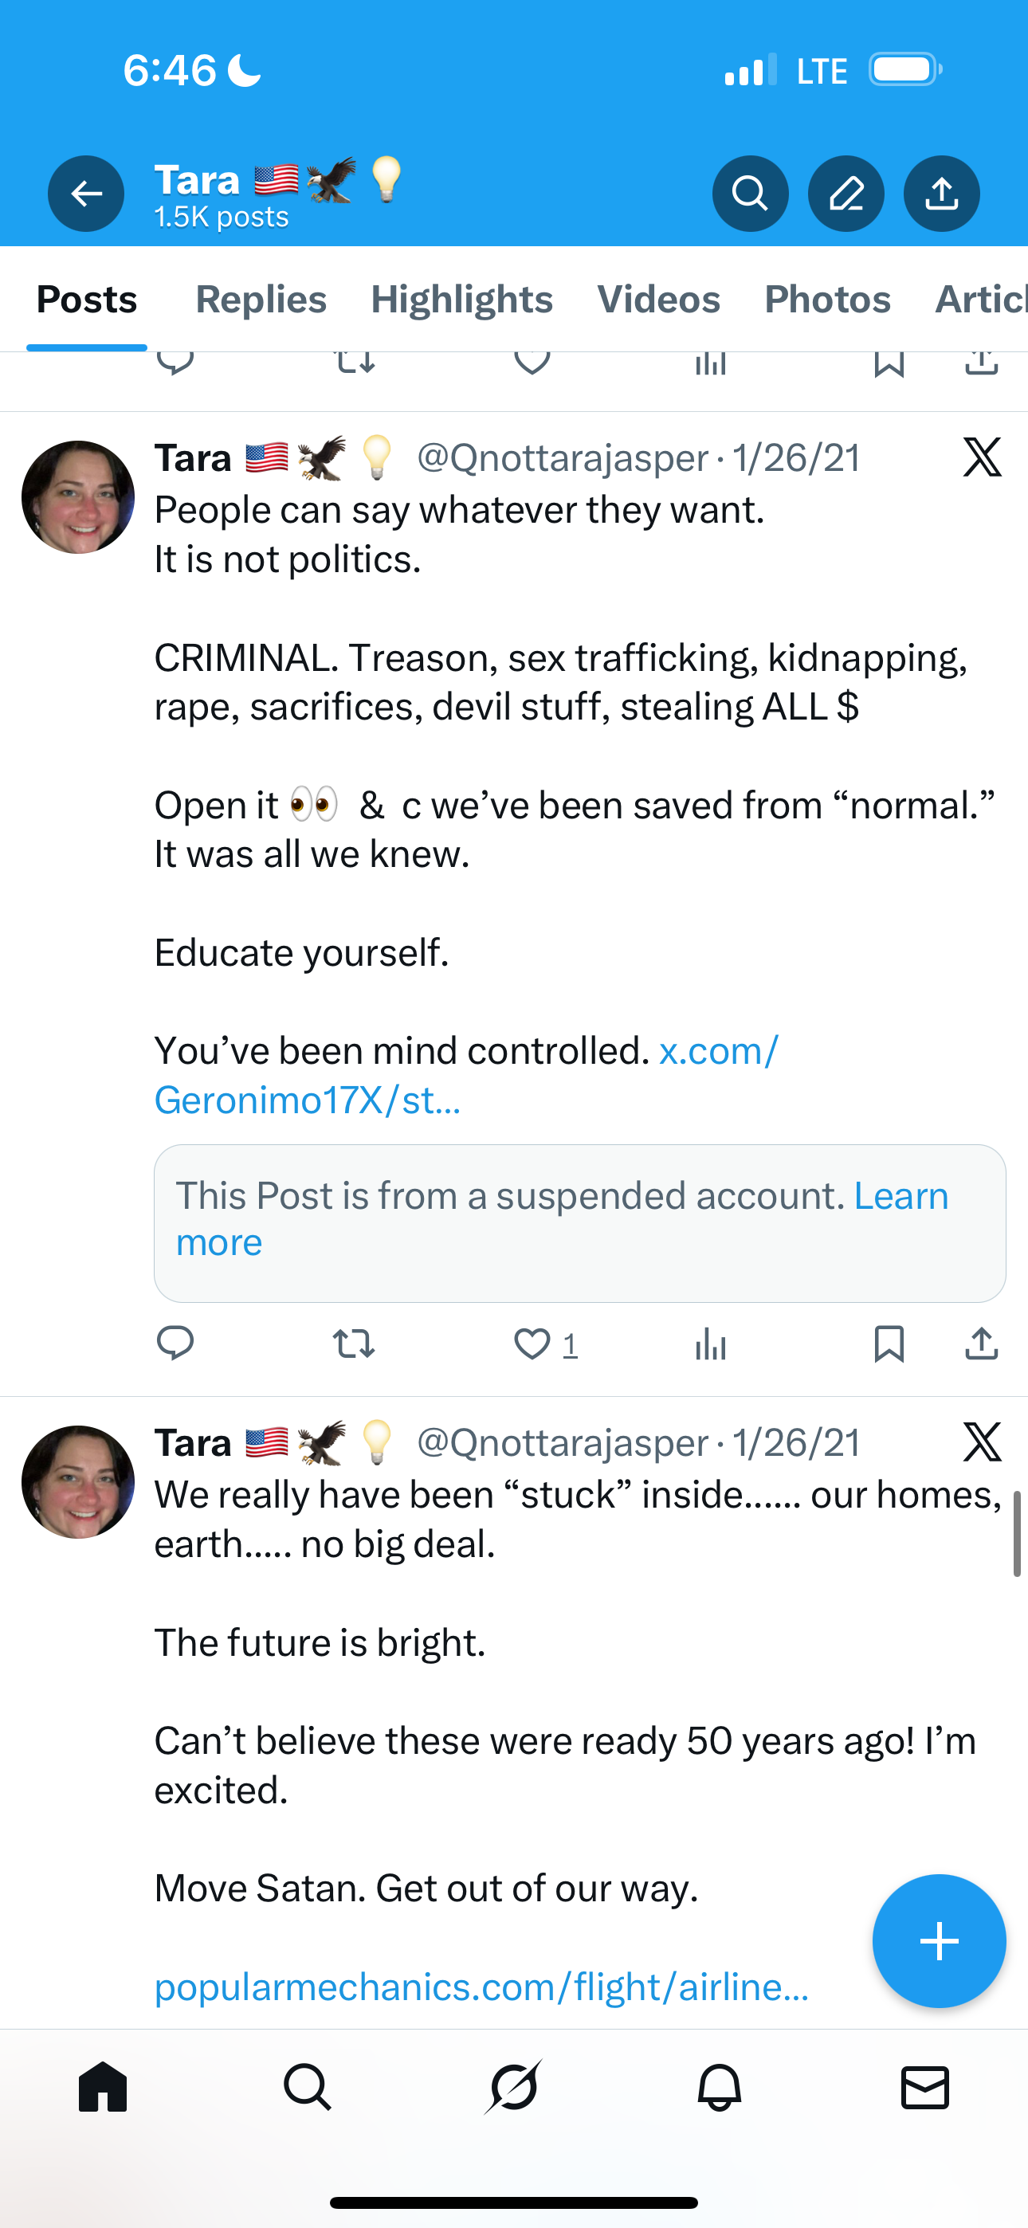Repost the 'People can say whatever' post
This screenshot has width=1028, height=2228.
pyautogui.click(x=354, y=1344)
